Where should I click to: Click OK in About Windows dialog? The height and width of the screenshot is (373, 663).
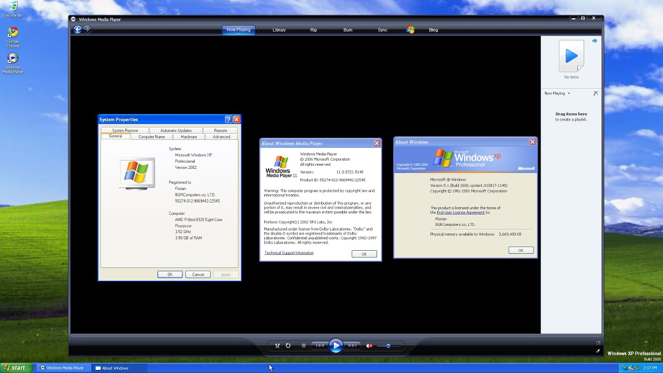[521, 250]
